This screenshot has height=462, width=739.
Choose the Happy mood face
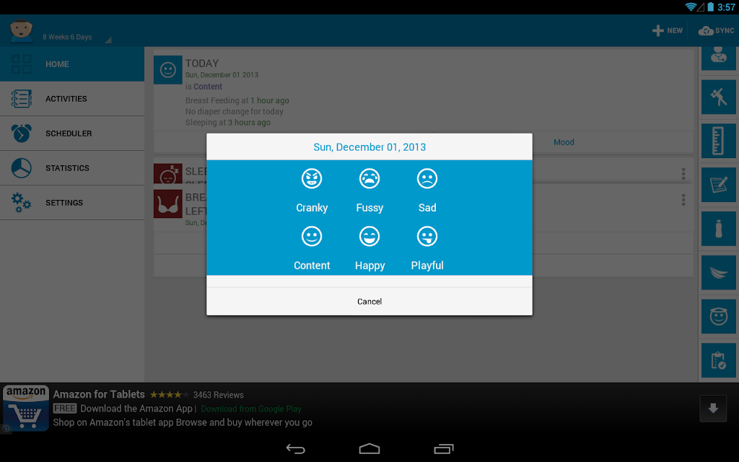click(369, 237)
